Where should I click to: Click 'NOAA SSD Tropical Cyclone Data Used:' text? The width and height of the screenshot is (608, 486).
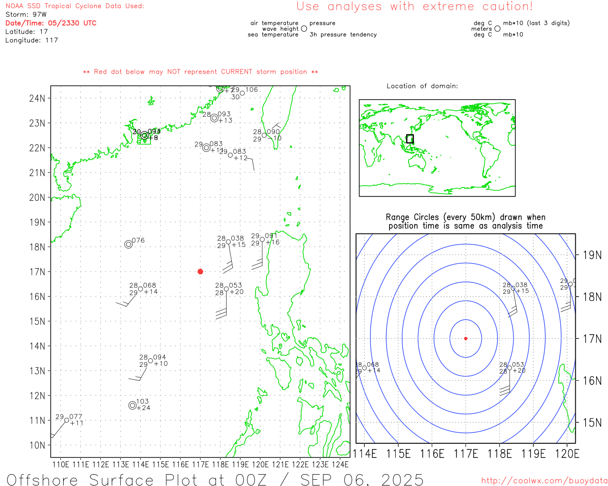click(75, 6)
